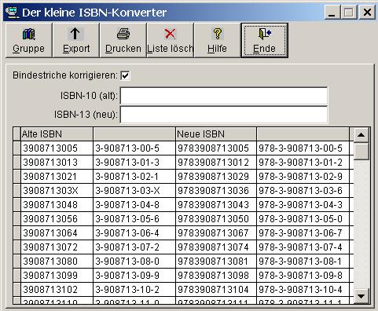The image size is (378, 311).
Task: Select cell 978-3-908713-02-9
Action: click(303, 177)
